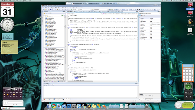Screen dimensions: 195x110
Task: Open the Macro Explorer tab
Action: tap(149, 99)
